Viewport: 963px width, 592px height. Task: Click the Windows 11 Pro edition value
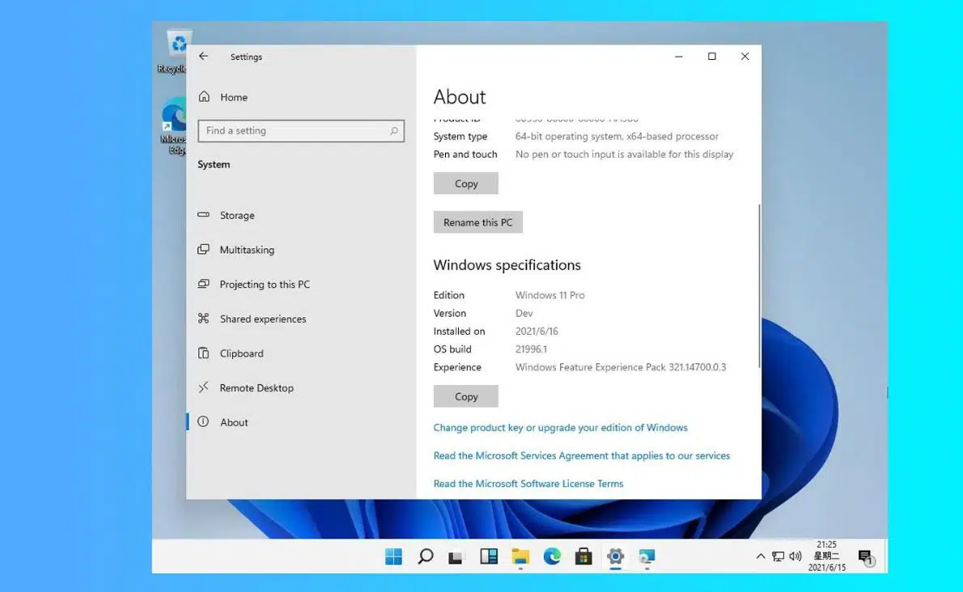pyautogui.click(x=549, y=295)
